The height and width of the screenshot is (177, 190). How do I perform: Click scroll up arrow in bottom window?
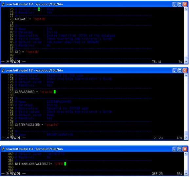tap(186, 154)
